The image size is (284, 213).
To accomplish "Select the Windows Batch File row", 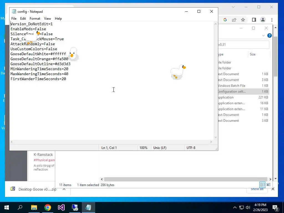I will [244, 86].
